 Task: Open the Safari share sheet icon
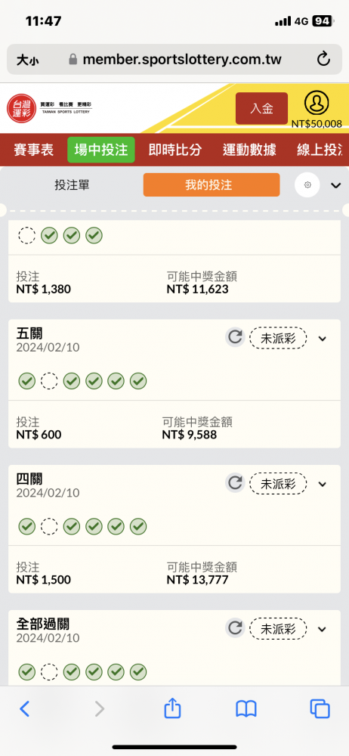point(172,708)
